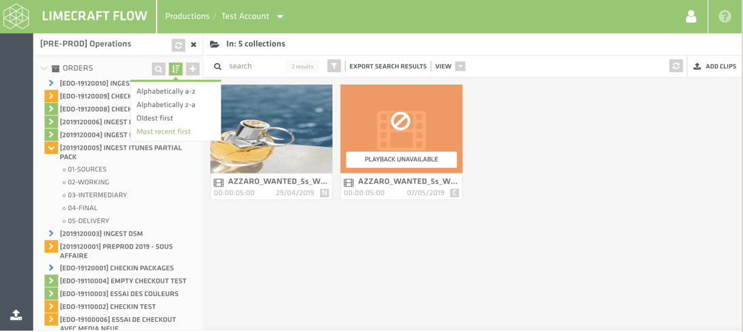Expand order EDO-19120009 with orange chevron

[51, 96]
